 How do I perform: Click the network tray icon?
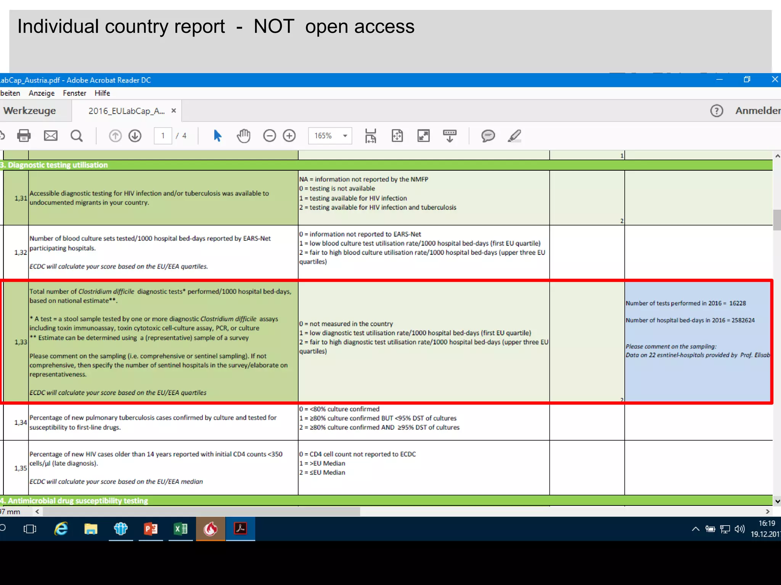tap(725, 529)
